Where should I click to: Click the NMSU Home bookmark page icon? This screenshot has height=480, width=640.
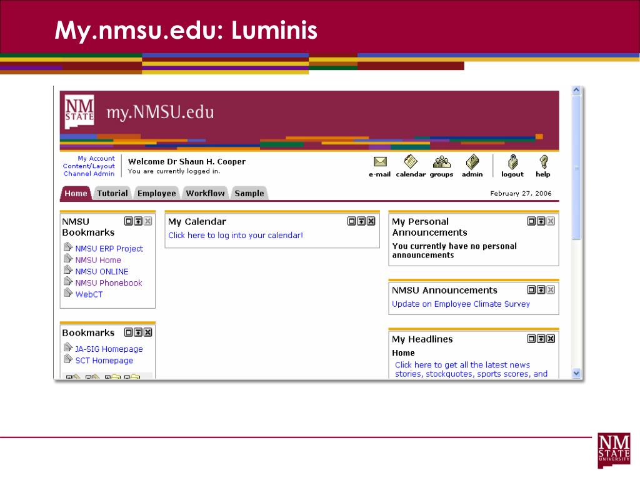coord(68,258)
